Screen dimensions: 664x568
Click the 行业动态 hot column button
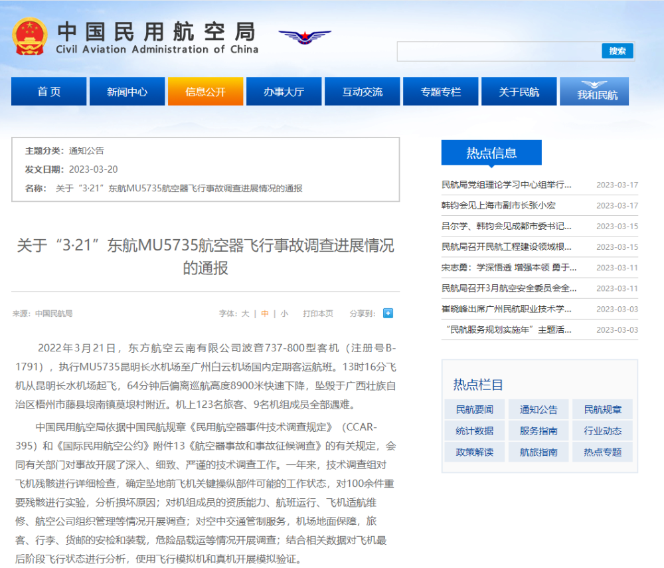[x=602, y=430]
